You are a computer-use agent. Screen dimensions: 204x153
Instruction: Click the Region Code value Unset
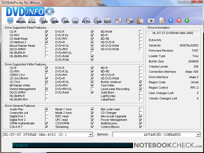pos(195,82)
